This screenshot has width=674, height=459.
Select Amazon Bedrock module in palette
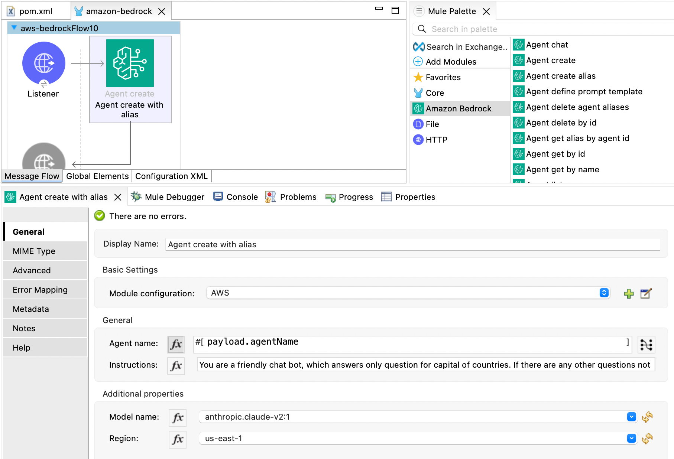point(460,108)
